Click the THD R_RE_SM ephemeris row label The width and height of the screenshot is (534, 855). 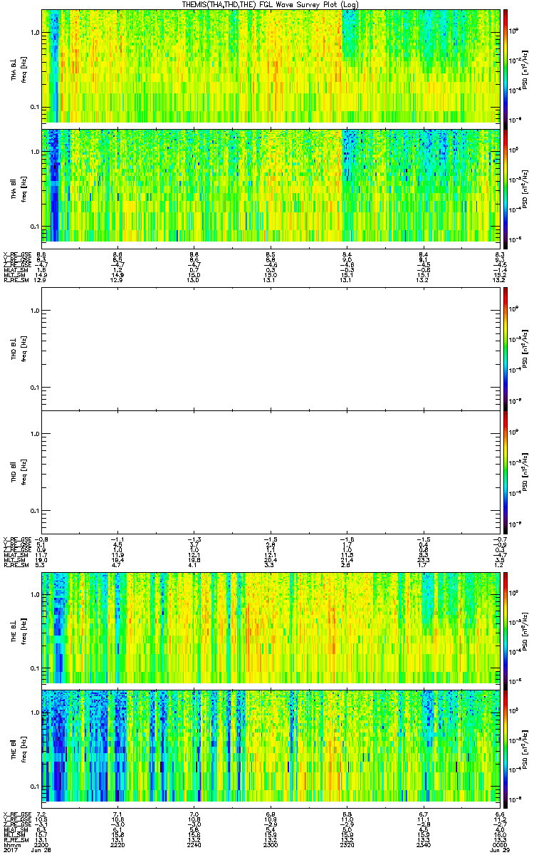(x=15, y=565)
